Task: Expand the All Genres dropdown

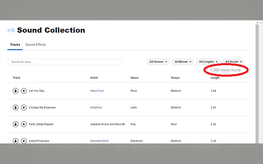Action: pos(158,62)
